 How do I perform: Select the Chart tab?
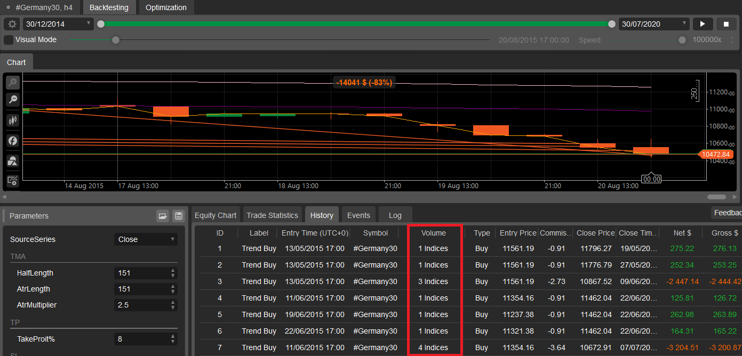[16, 62]
